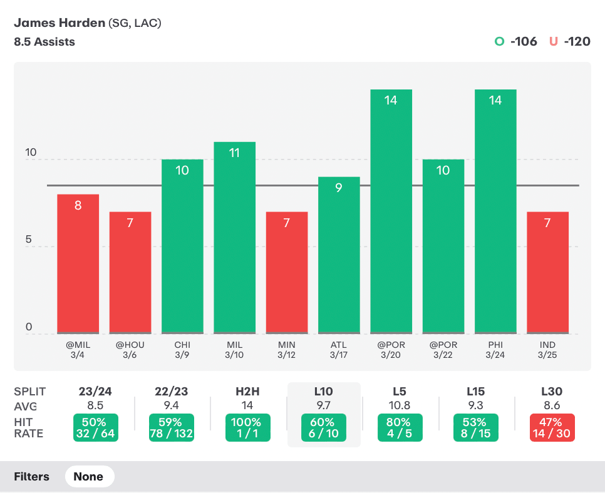Click the '@POR 3/22' axis label
This screenshot has width=605, height=493.
(x=443, y=350)
